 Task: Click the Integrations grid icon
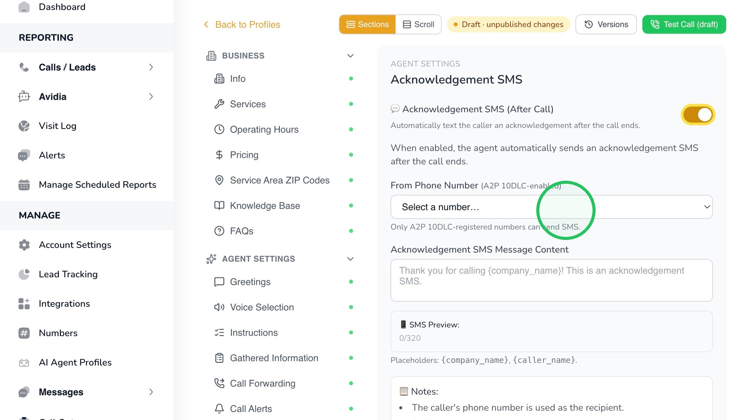pos(24,304)
